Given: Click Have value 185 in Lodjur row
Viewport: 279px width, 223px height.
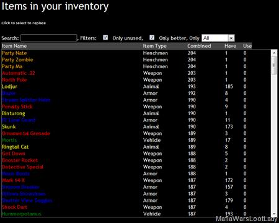Looking at the screenshot, I should [229, 87].
